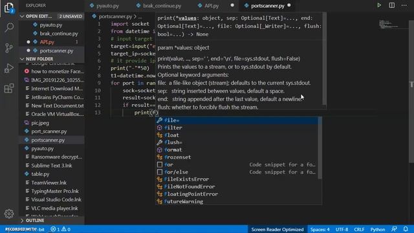Select portscanner.py in NEW FOLDER tree
Screen dimensions: 414x233
[52, 140]
